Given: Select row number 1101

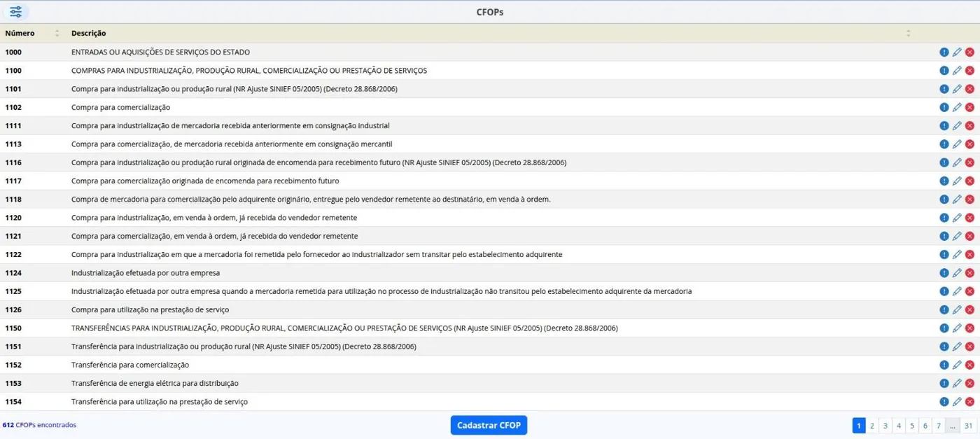Looking at the screenshot, I should click(x=13, y=89).
